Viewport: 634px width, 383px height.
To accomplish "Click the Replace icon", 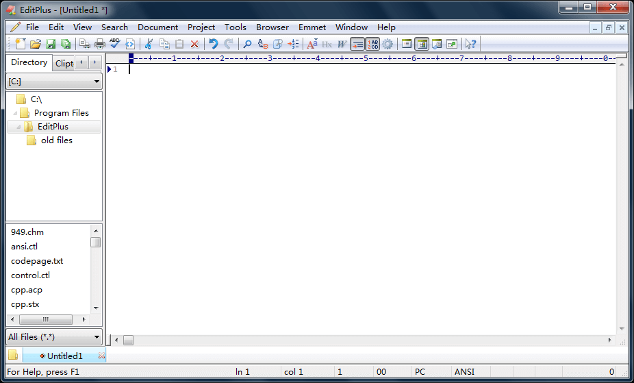I will (263, 44).
